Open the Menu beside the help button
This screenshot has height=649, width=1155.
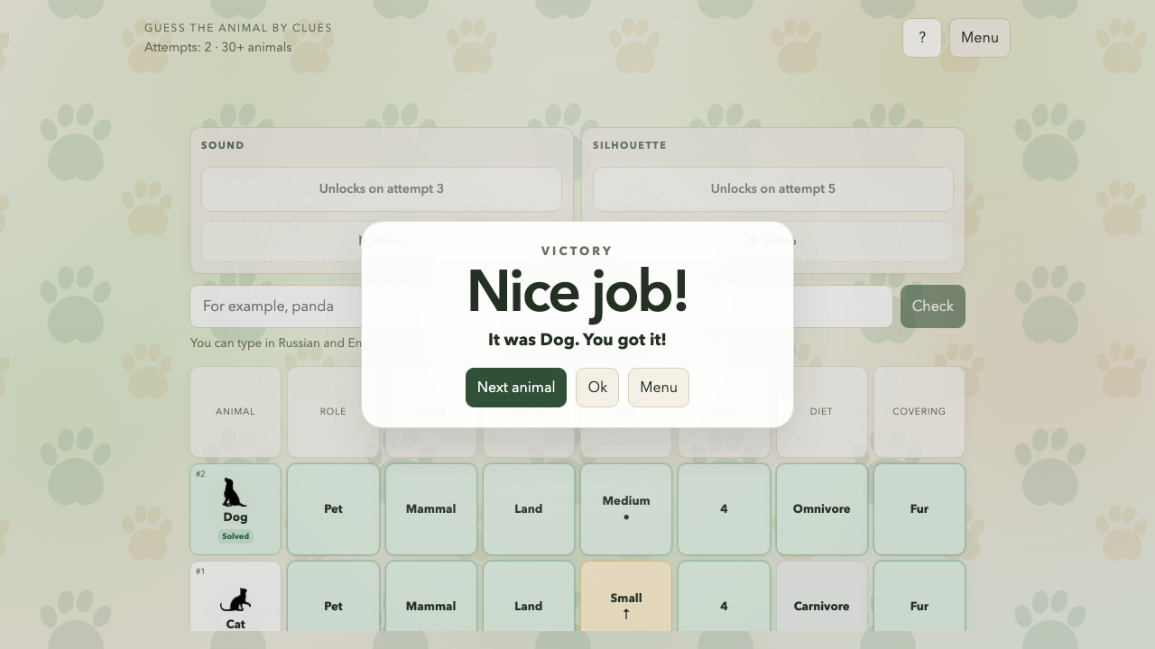980,38
